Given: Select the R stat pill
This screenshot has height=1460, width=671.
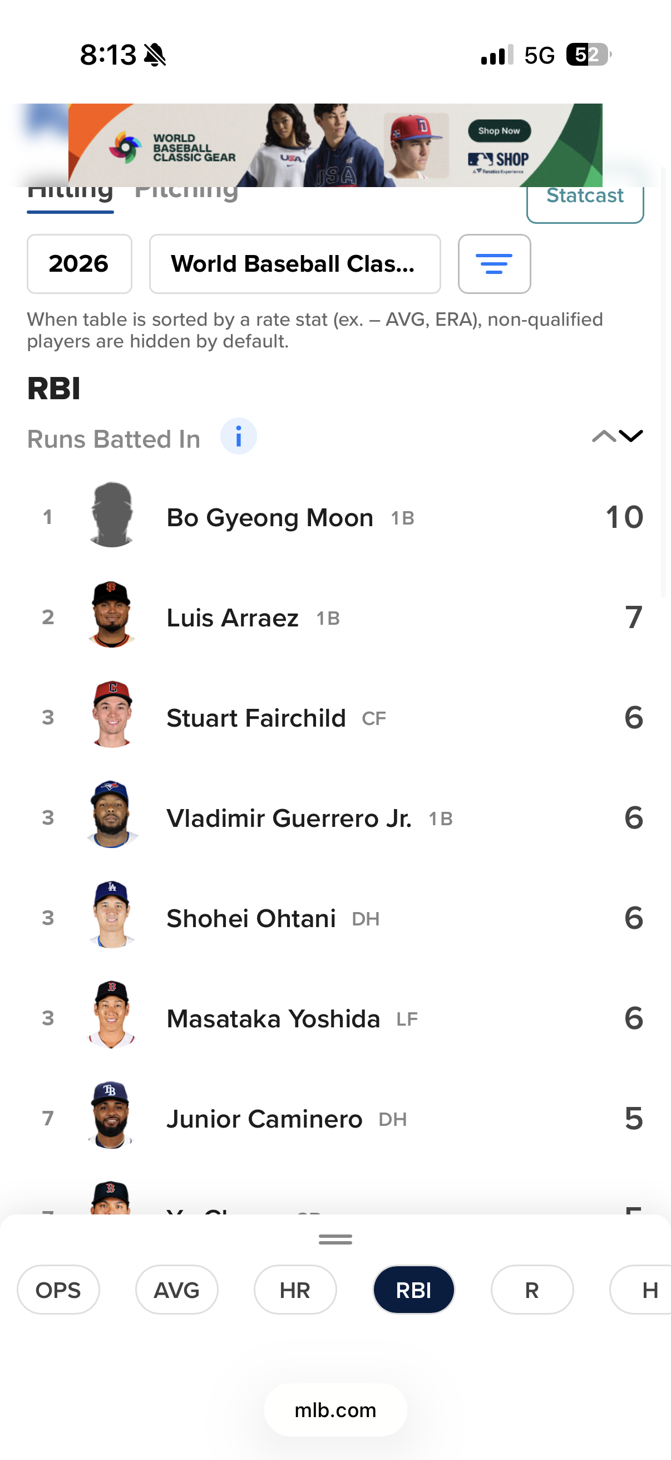Looking at the screenshot, I should pos(532,1290).
